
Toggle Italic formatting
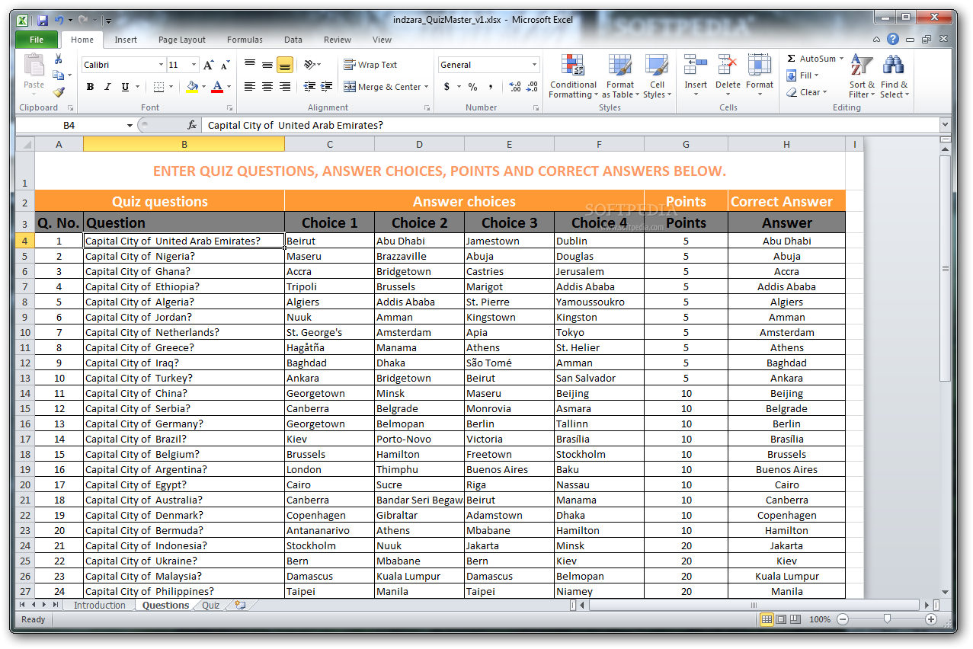(x=107, y=87)
